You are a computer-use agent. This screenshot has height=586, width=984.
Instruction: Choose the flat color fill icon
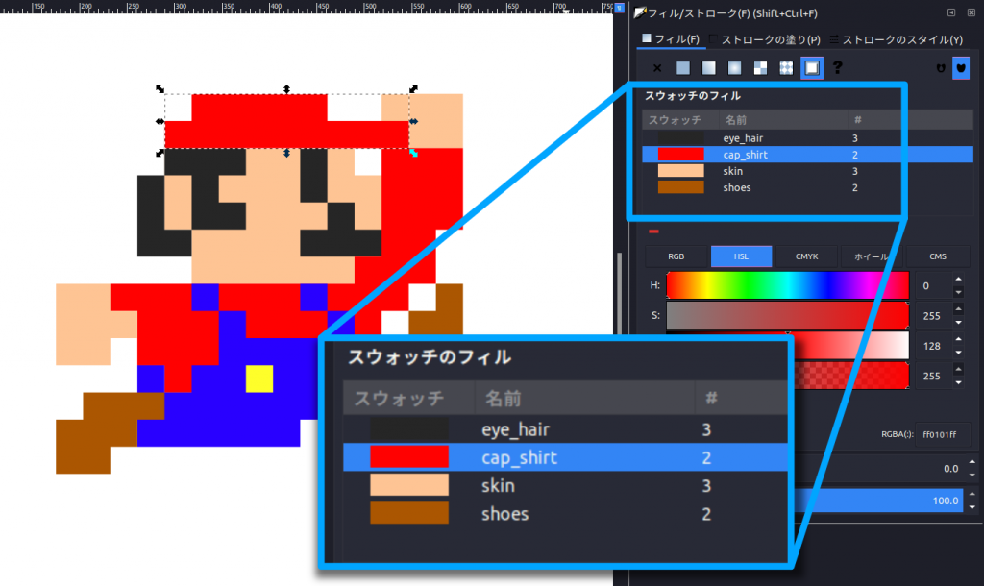(x=683, y=68)
